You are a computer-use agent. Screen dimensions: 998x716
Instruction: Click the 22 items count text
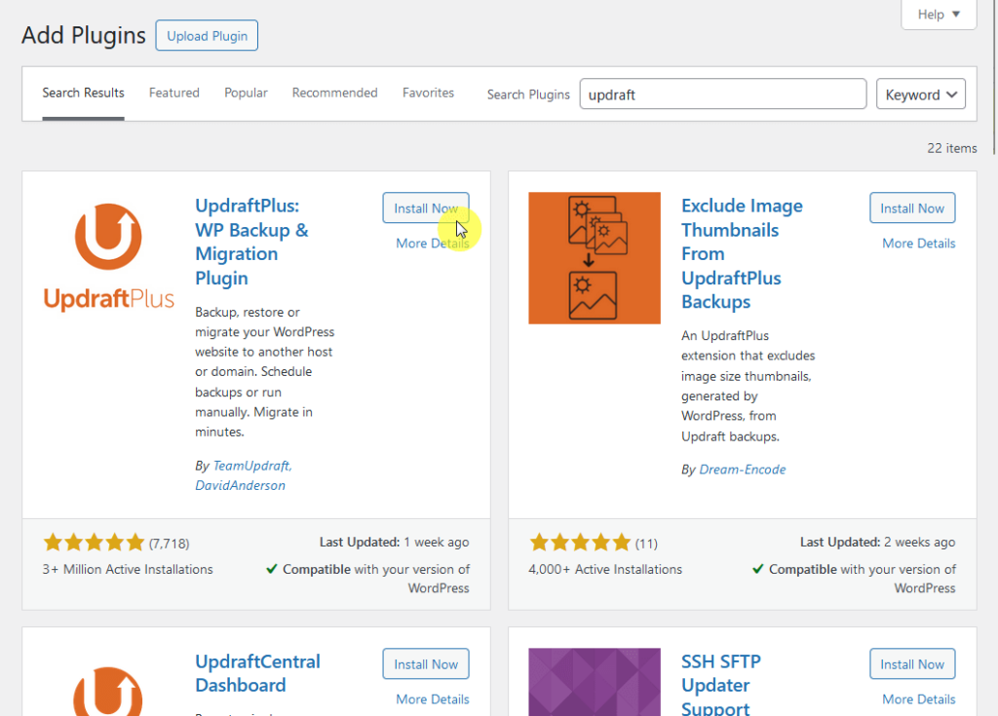click(x=951, y=148)
